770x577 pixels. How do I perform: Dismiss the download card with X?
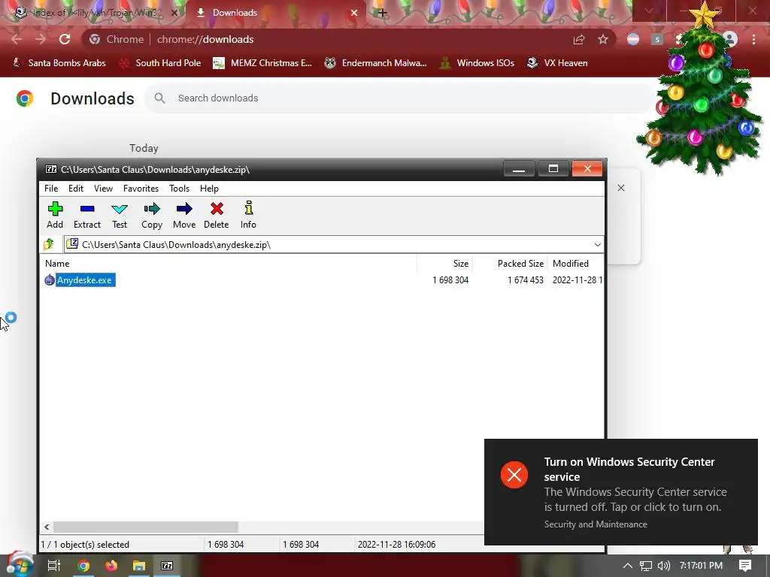tap(620, 188)
